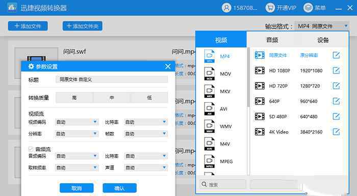Viewport: 357px width, 196px height.
Task: Toggle the 音频流 checkbox
Action: tap(31, 149)
